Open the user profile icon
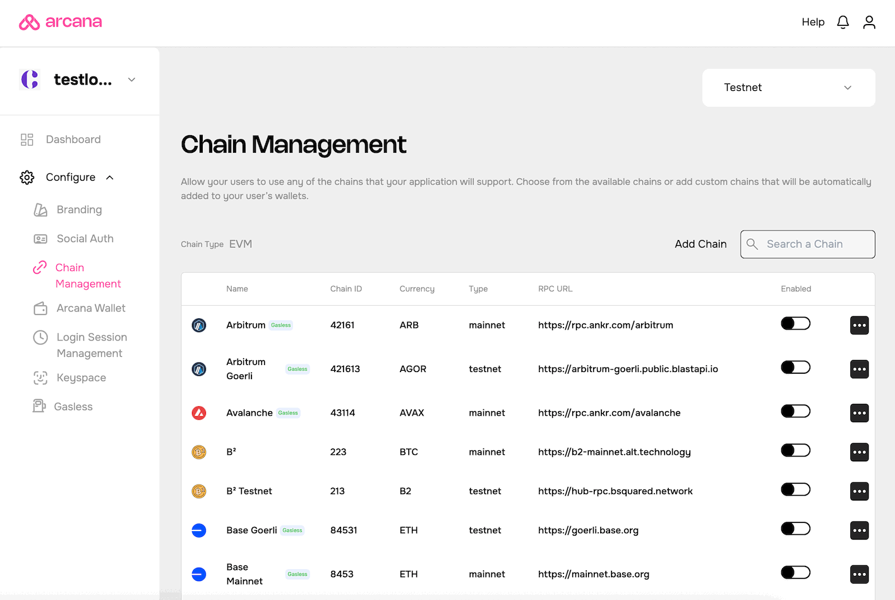 pos(869,22)
